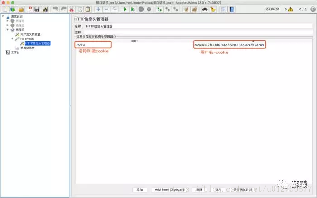
Task: Open the Help book icon
Action: [231, 9]
